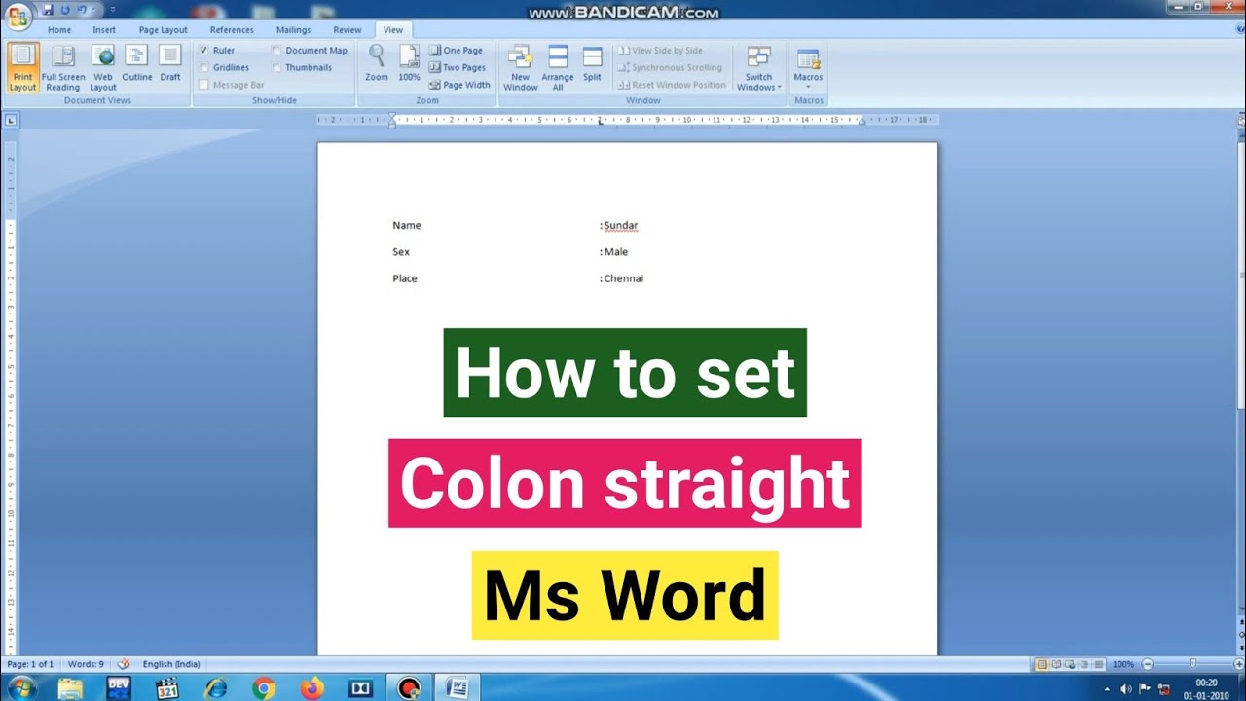The height and width of the screenshot is (701, 1246).
Task: Click the New Window icon
Action: 520,67
